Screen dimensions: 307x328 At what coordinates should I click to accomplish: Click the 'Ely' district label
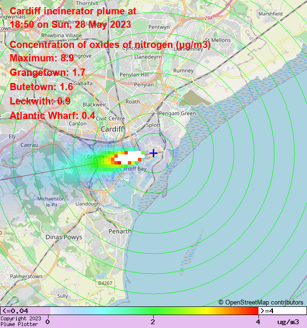(12, 137)
